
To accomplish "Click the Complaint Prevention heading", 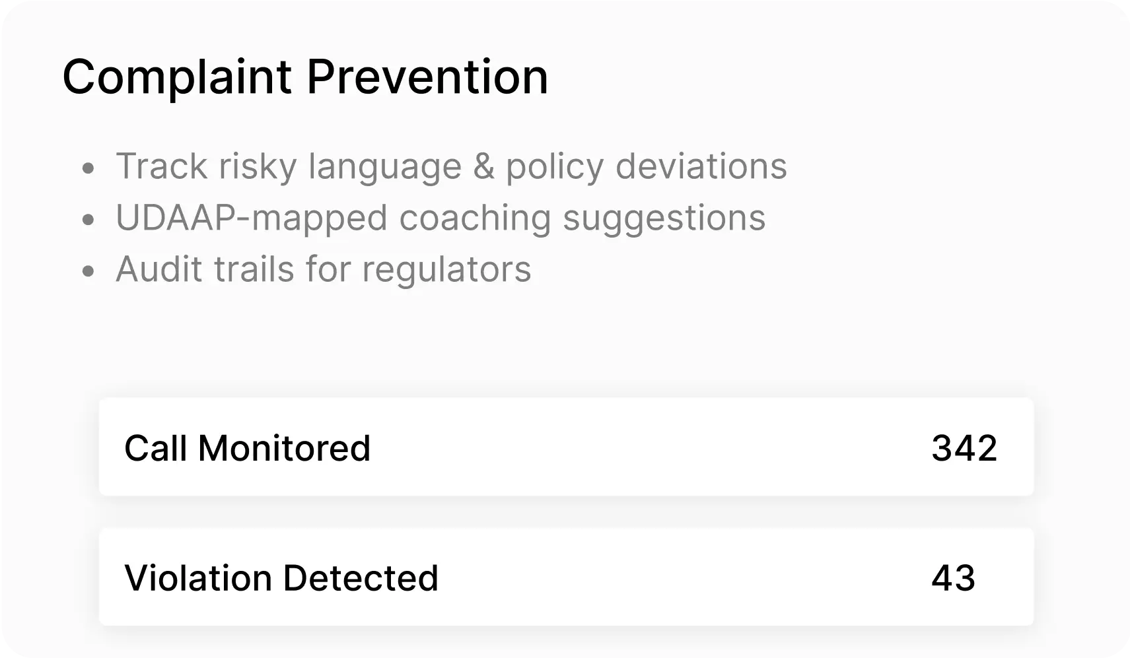I will coord(304,77).
